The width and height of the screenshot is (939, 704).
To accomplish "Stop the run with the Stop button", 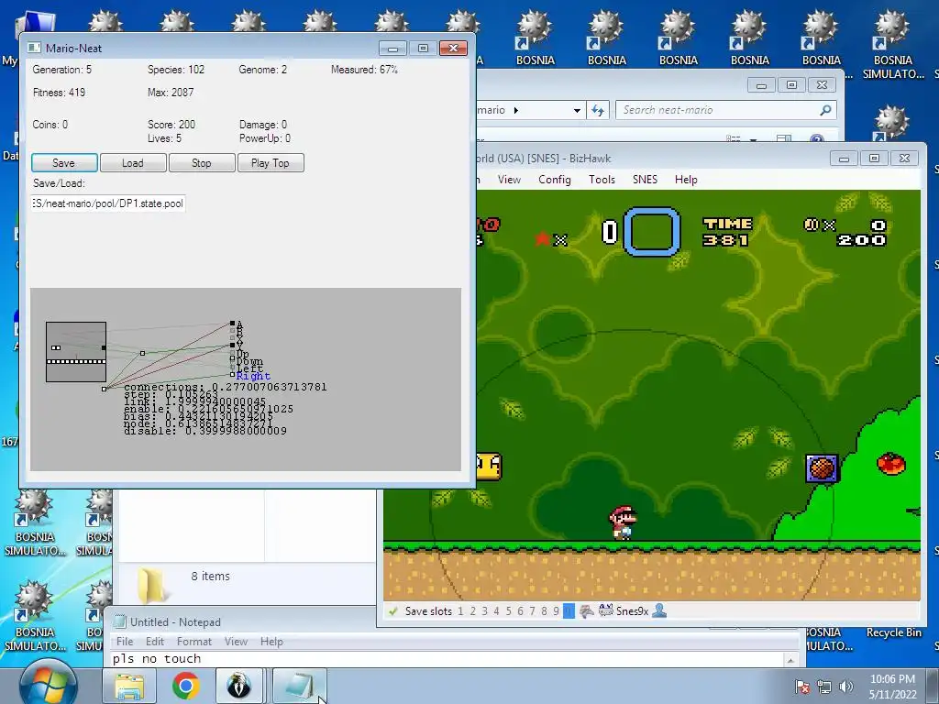I will click(x=202, y=163).
